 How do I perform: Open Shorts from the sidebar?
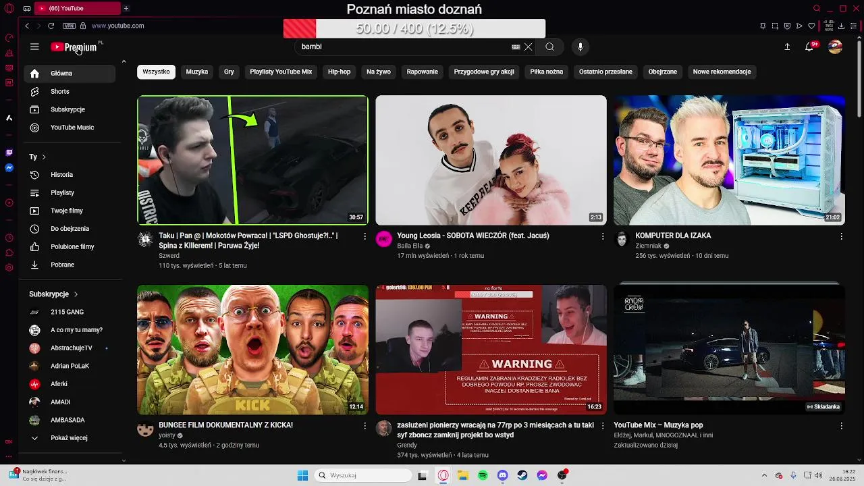(x=70, y=91)
